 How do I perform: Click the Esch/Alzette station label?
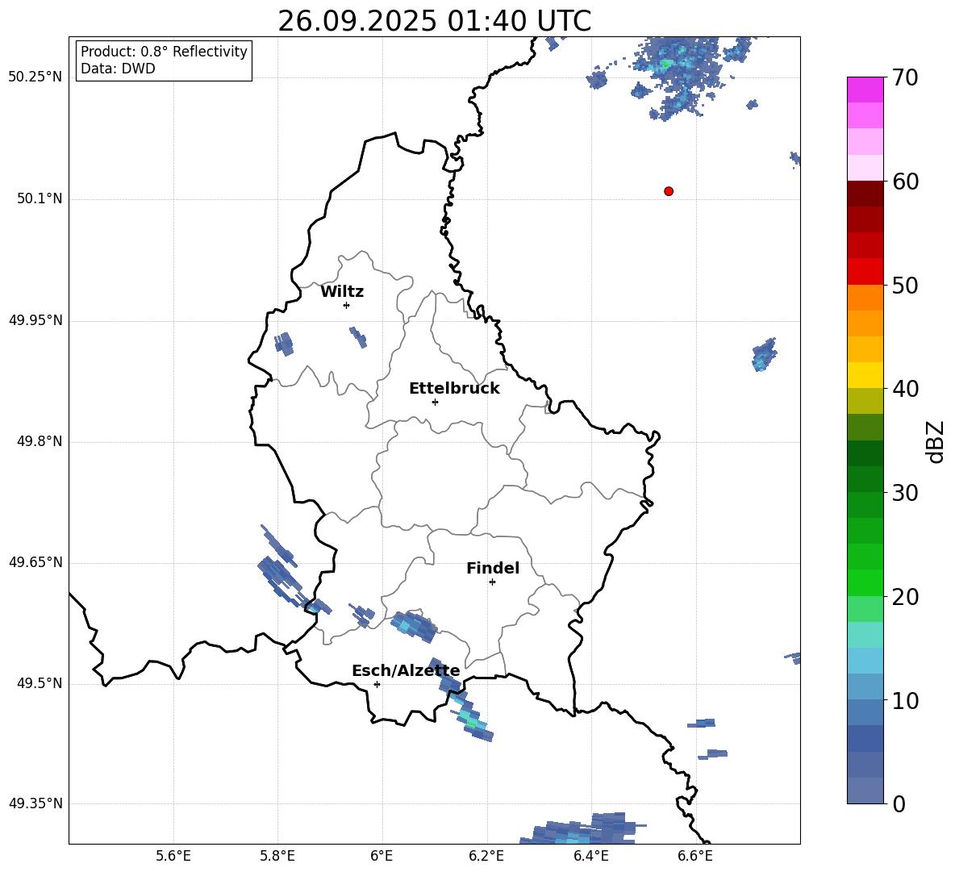(x=406, y=671)
